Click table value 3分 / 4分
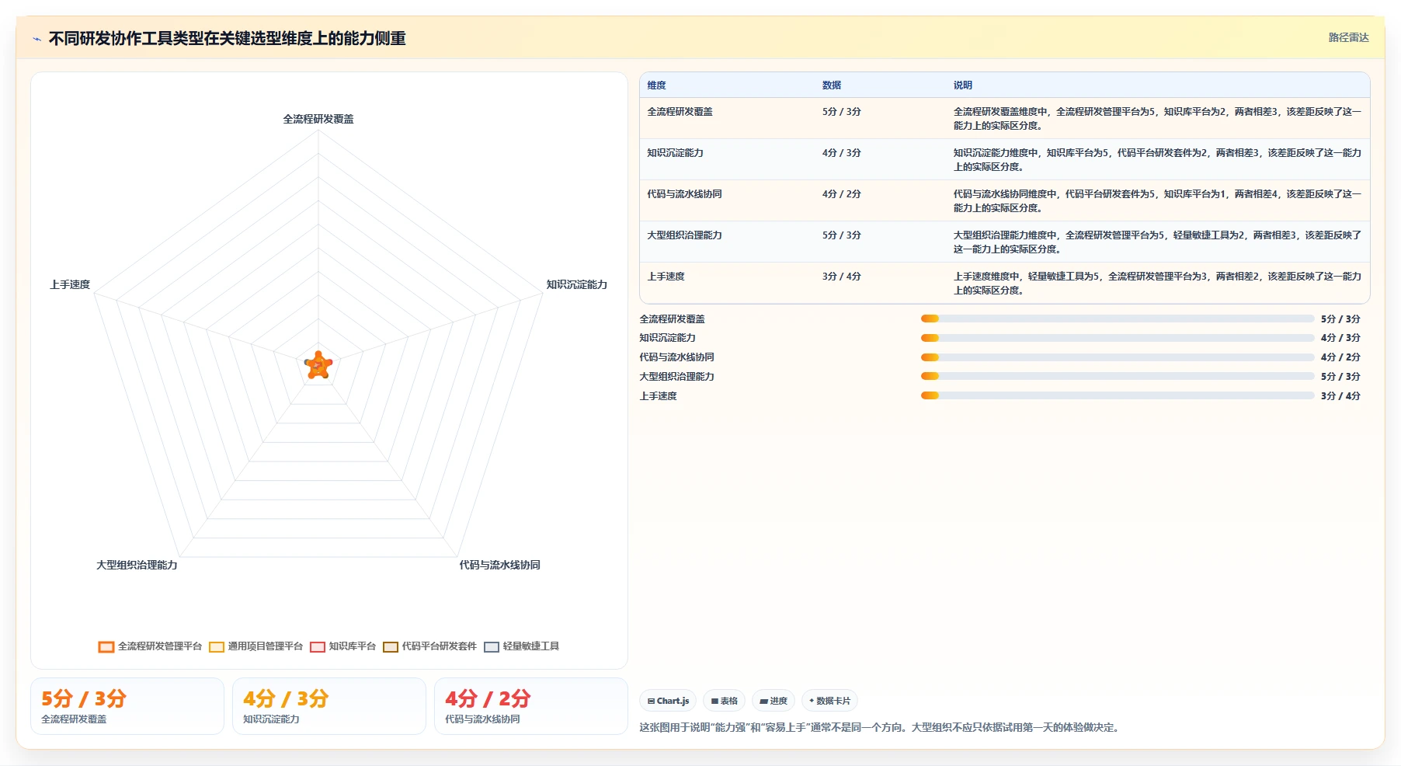1401x766 pixels. [841, 277]
